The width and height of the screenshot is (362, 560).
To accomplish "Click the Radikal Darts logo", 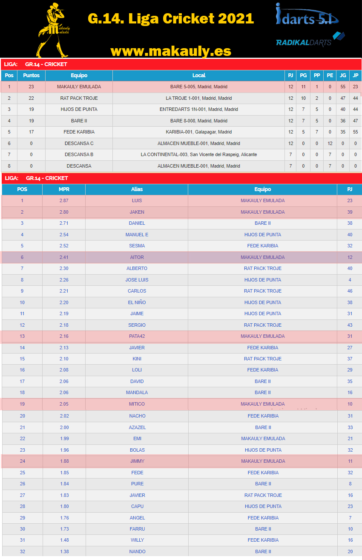I will [x=310, y=40].
